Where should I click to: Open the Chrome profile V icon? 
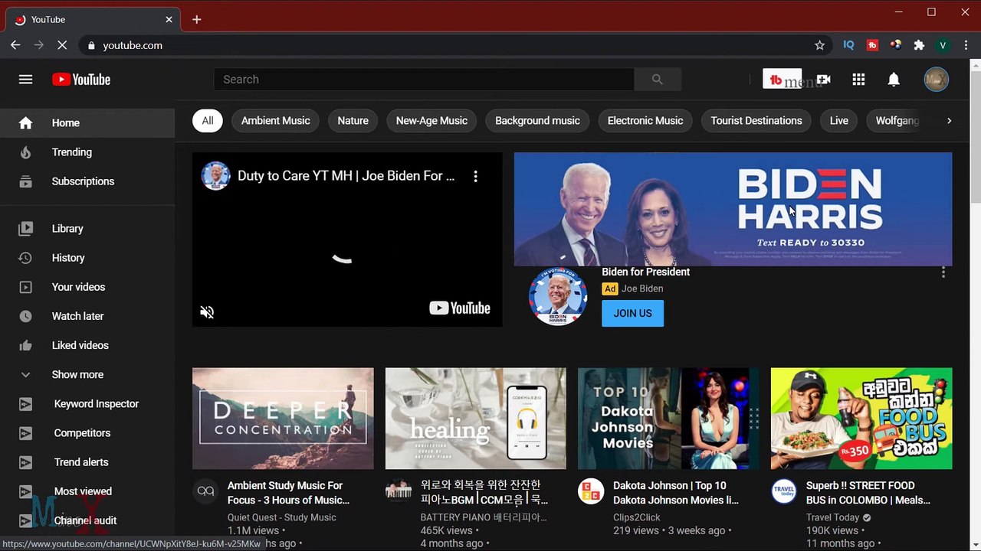point(943,45)
